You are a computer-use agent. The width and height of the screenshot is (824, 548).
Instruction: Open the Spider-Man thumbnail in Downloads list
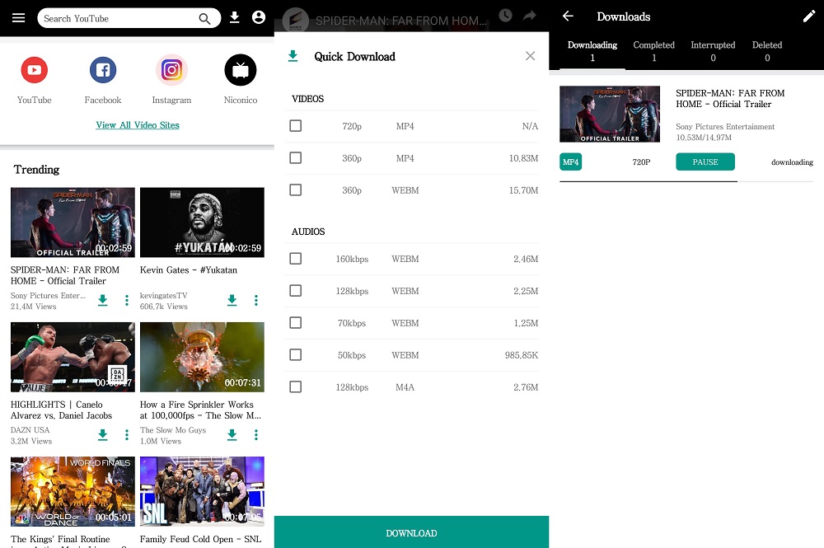[610, 114]
